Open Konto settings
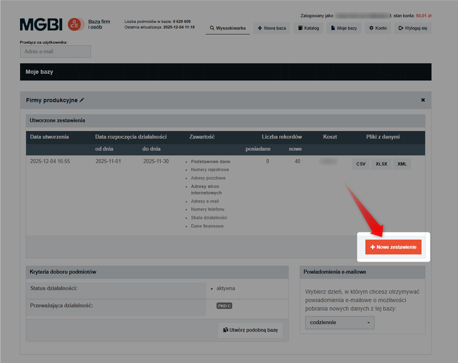Viewport: 458px width, 363px height. [x=378, y=28]
